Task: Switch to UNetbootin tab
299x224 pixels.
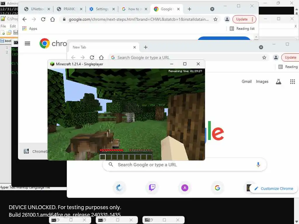Action: (x=37, y=9)
